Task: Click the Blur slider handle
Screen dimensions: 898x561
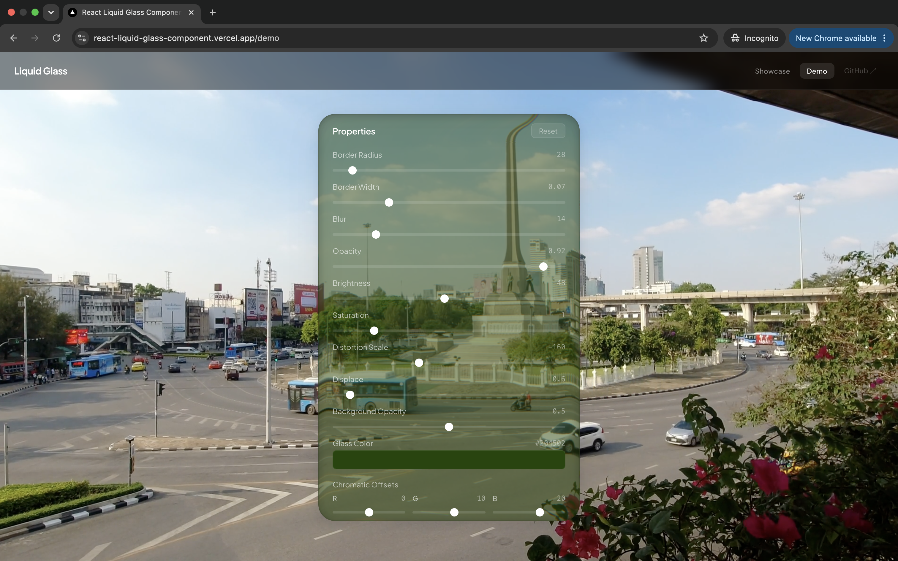Action: click(376, 234)
